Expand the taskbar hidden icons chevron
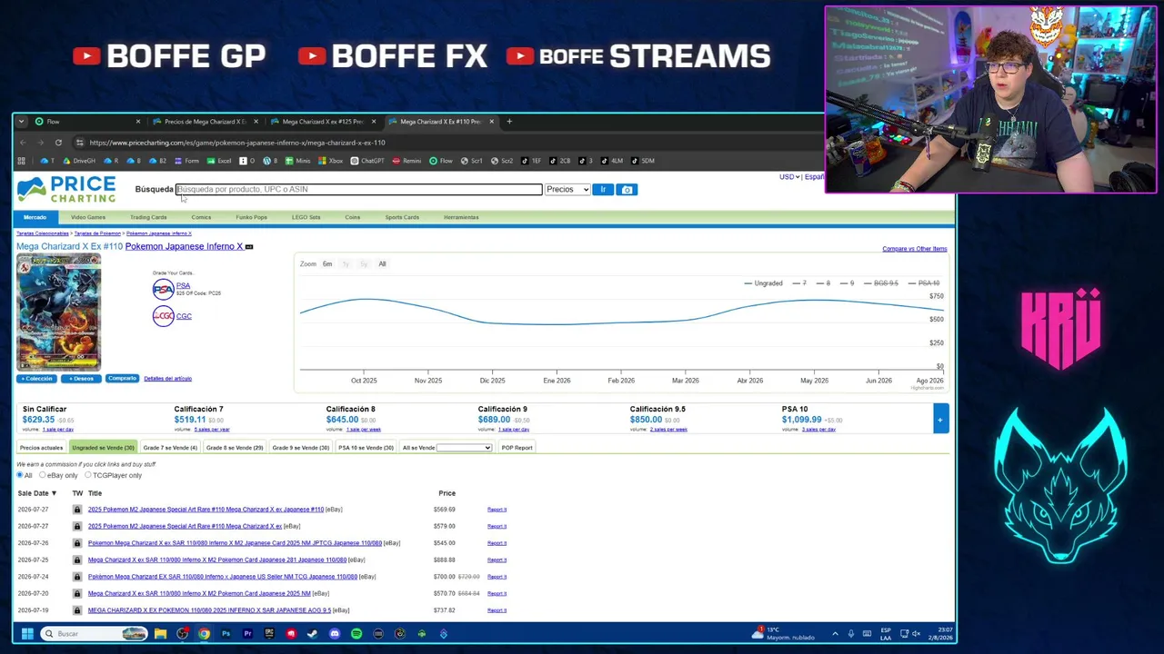 click(835, 633)
